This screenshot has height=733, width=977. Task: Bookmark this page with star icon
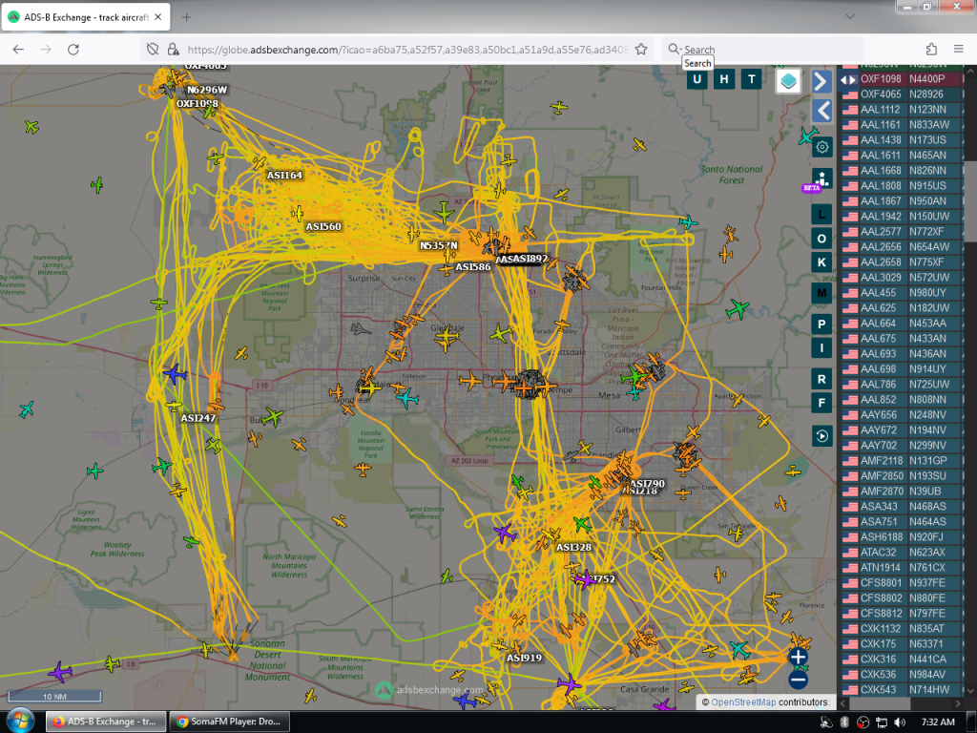click(x=641, y=50)
